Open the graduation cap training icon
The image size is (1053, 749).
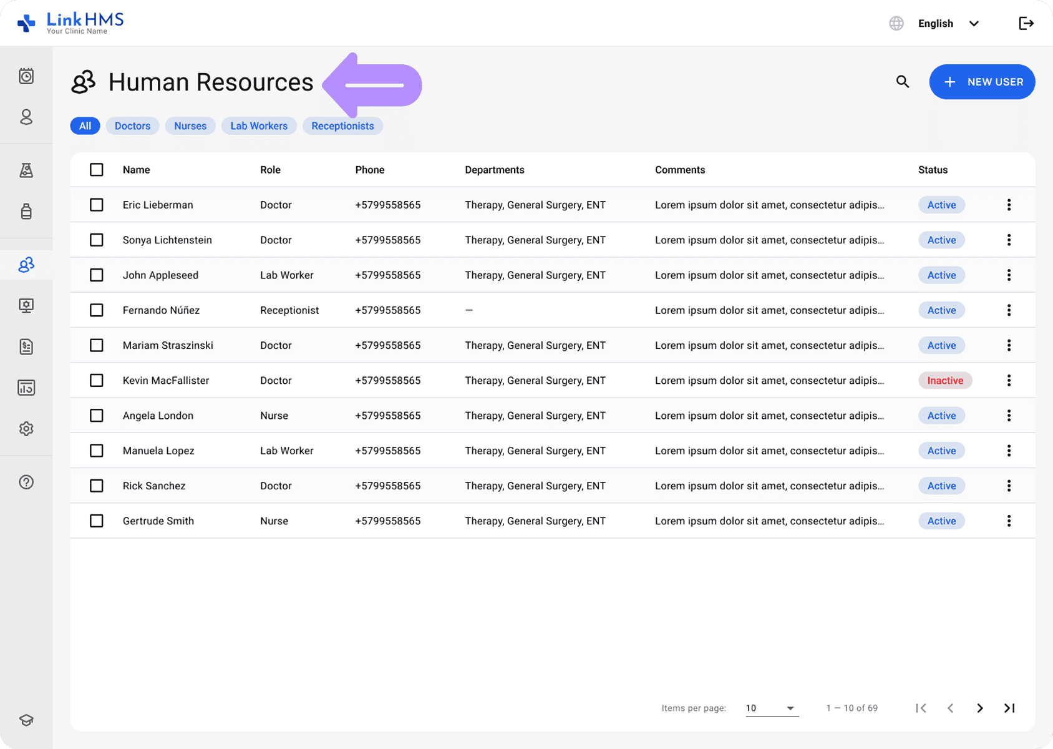(x=26, y=720)
